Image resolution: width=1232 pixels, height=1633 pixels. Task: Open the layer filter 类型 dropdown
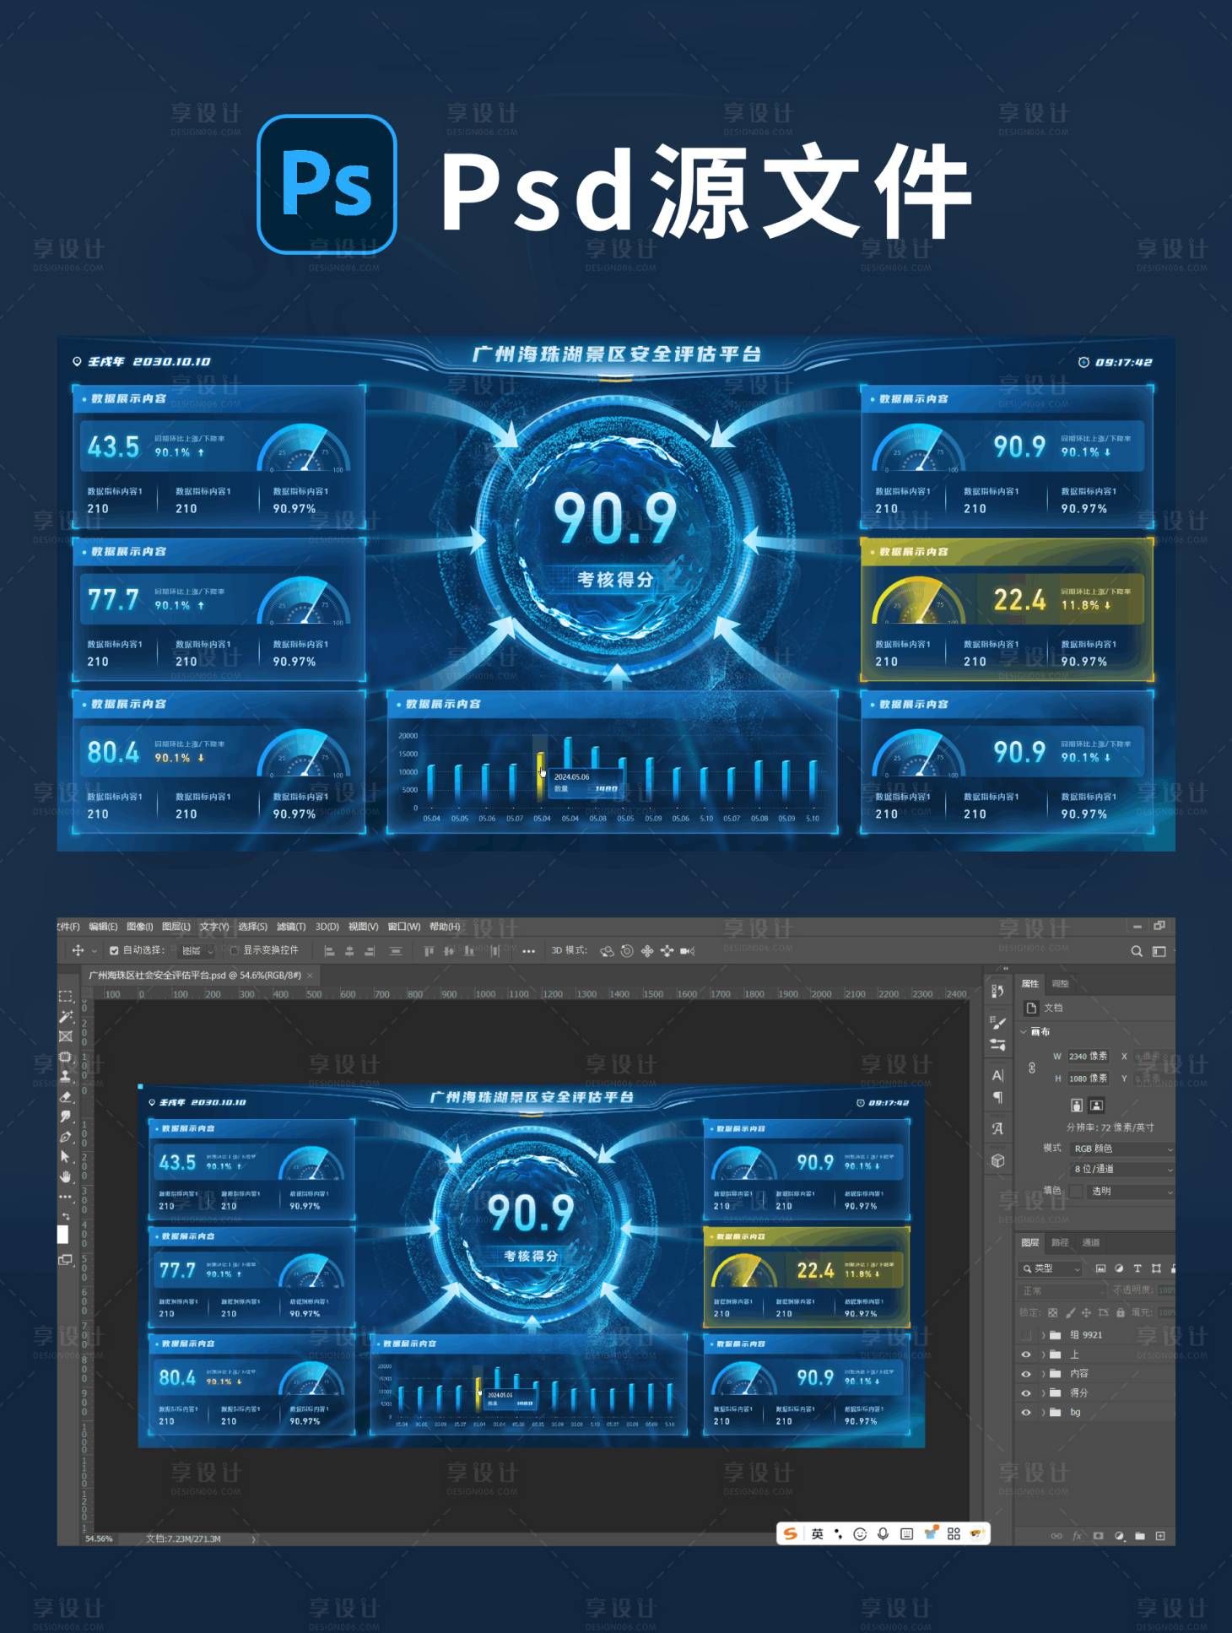pos(1051,1268)
